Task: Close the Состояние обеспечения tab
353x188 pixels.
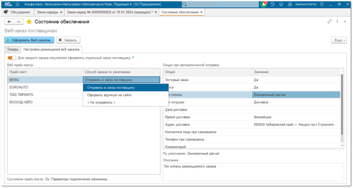Action: (x=201, y=12)
